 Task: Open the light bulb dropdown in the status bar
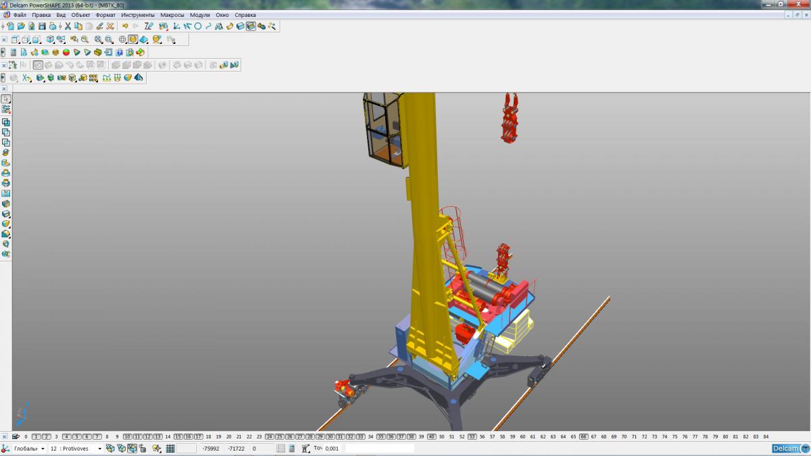(157, 448)
